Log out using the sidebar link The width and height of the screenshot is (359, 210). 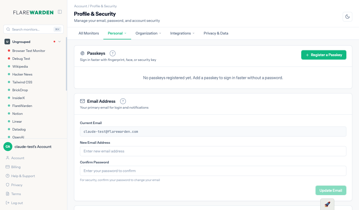pos(17,203)
